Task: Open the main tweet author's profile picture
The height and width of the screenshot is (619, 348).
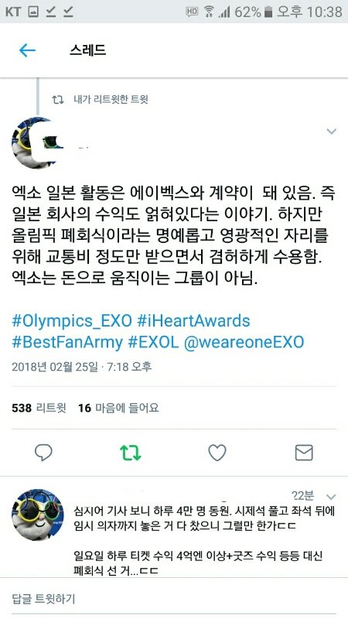Action: point(37,143)
